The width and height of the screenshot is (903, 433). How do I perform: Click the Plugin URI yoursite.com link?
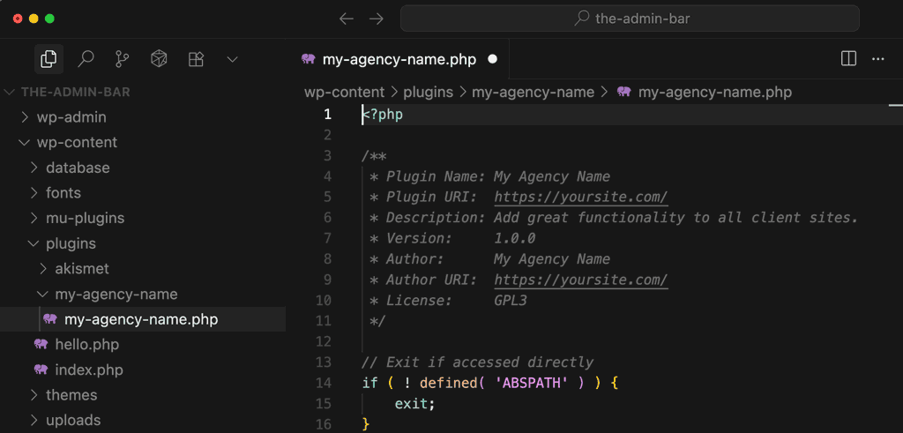click(x=580, y=197)
